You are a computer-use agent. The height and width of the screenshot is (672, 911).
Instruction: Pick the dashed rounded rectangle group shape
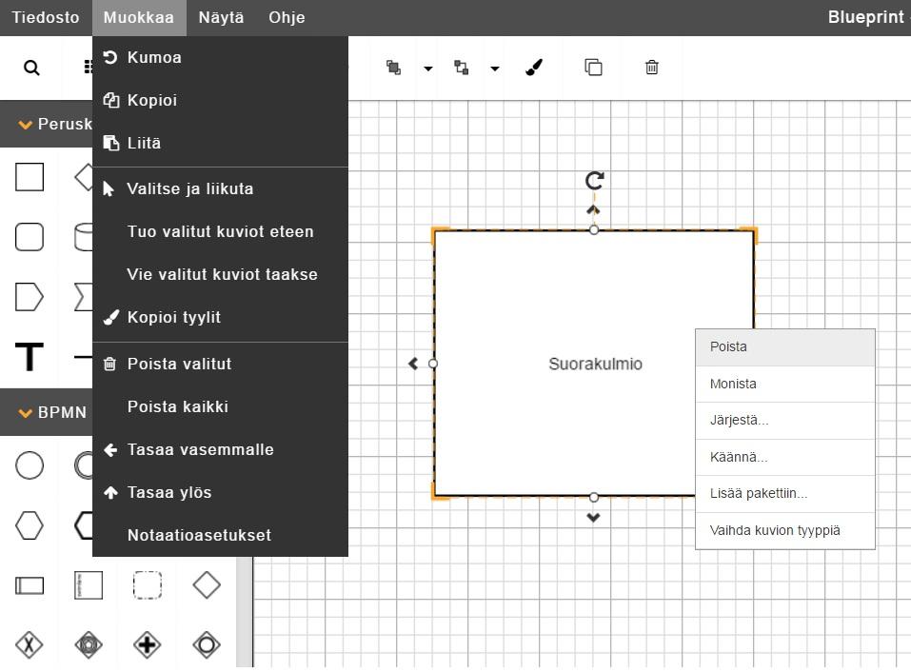(x=148, y=584)
